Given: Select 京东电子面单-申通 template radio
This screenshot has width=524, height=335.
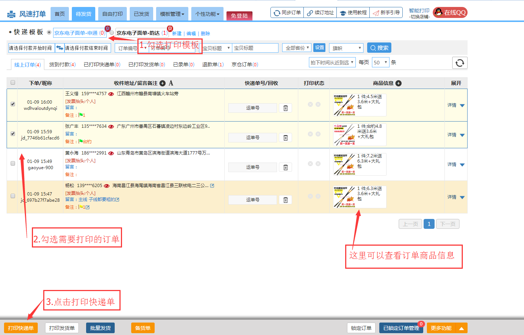Looking at the screenshot, I should click(x=49, y=33).
